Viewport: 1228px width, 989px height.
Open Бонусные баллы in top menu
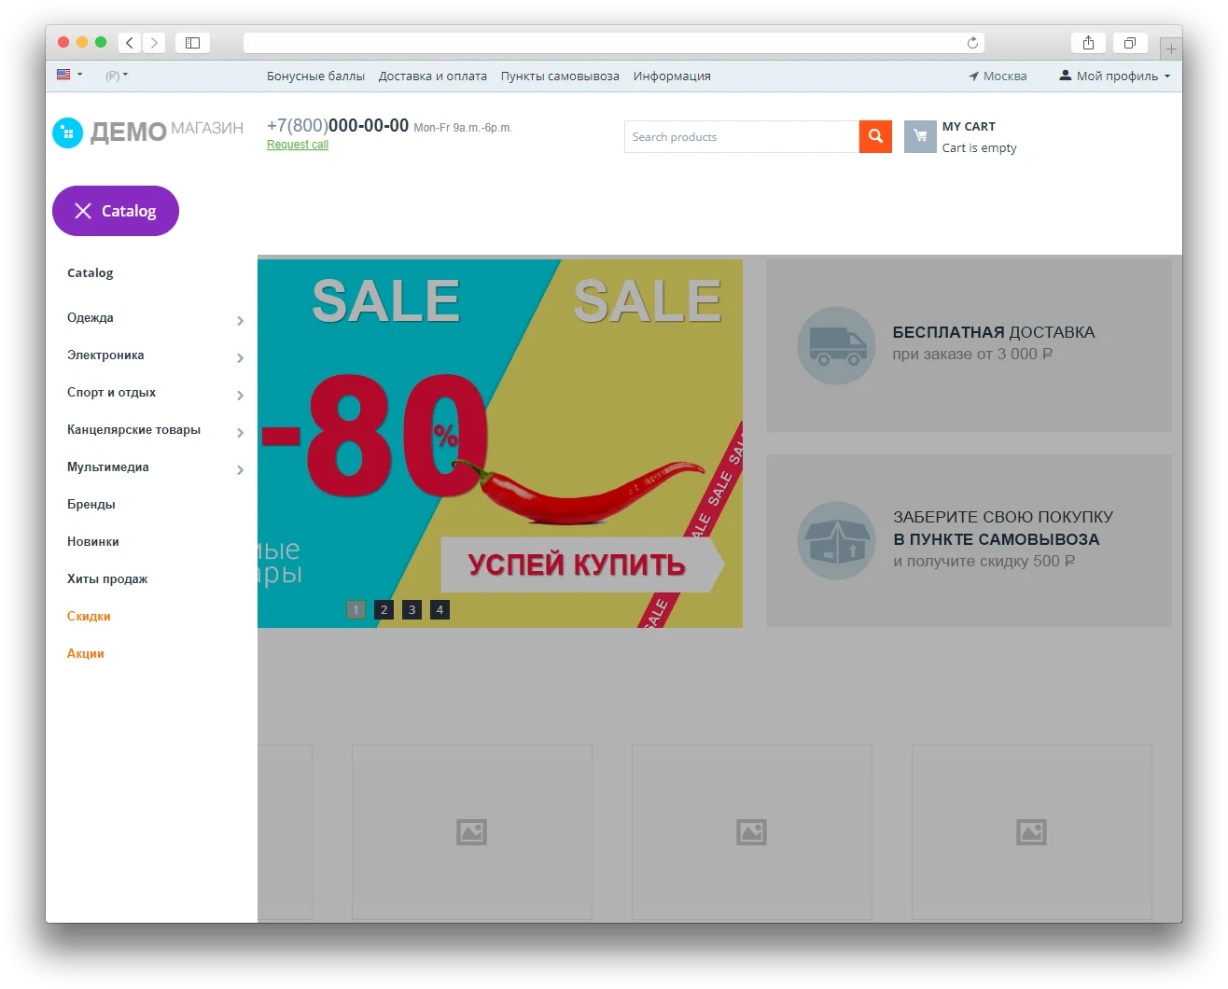tap(315, 77)
